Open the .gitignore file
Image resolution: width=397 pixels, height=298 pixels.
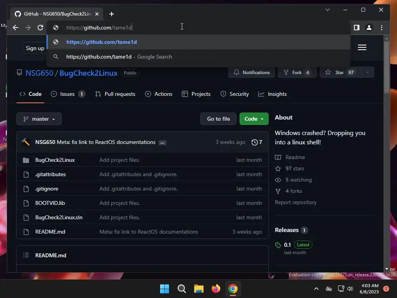point(47,189)
